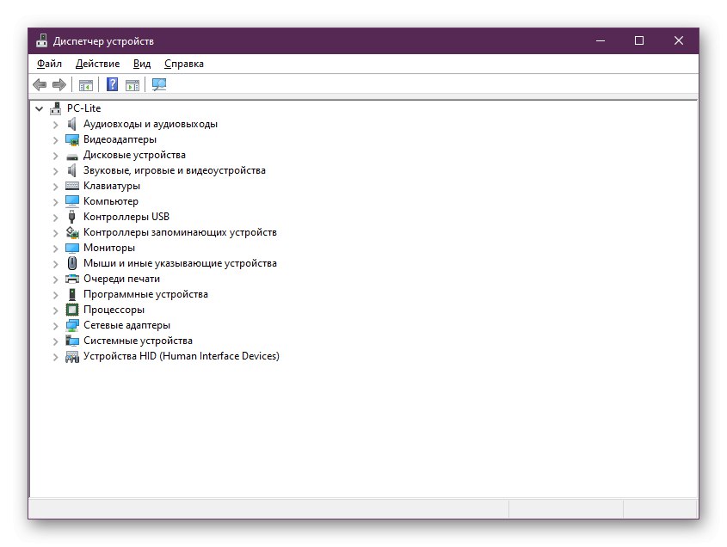Open the Действие menu

97,64
